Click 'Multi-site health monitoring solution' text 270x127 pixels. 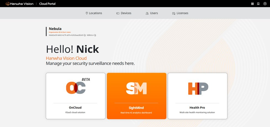(197, 113)
